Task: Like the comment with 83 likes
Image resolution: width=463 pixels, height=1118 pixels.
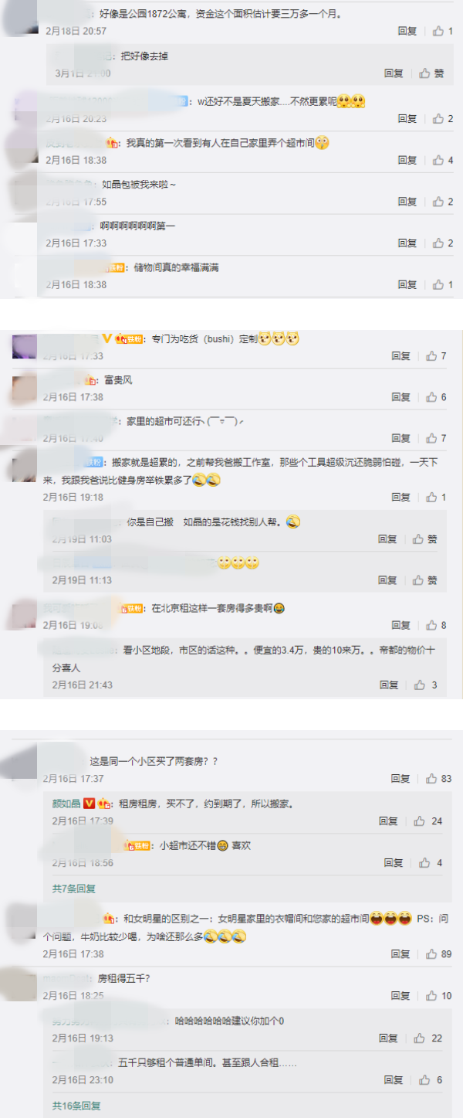Action: click(441, 779)
